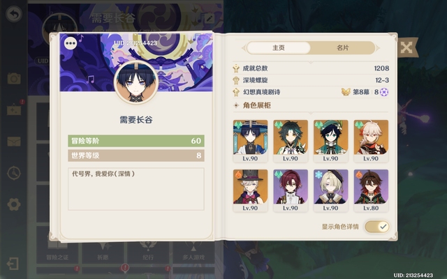Click the edit pencil icon by name

click(x=210, y=19)
